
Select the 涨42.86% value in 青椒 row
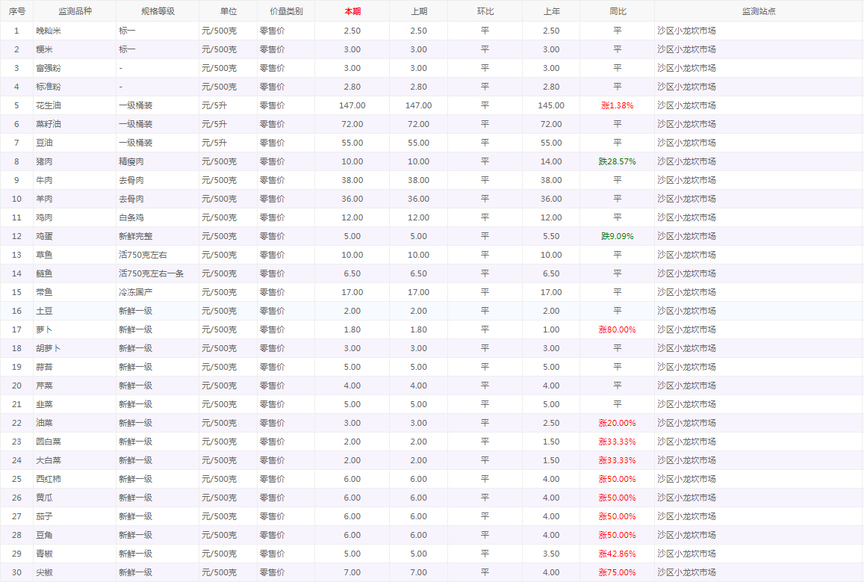[x=617, y=554]
